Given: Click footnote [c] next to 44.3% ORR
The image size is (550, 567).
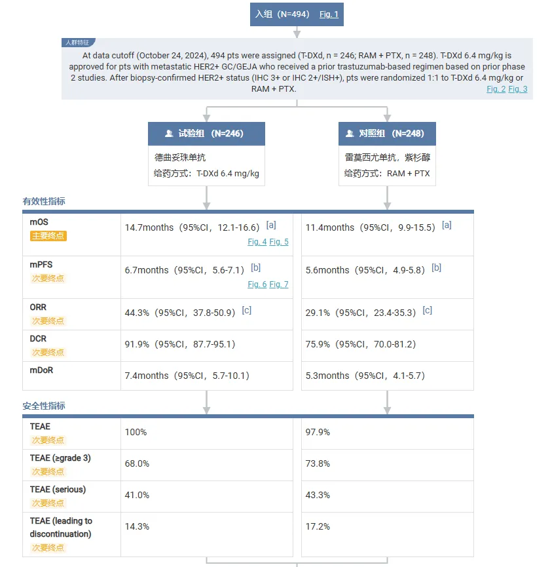Looking at the screenshot, I should click(246, 311).
